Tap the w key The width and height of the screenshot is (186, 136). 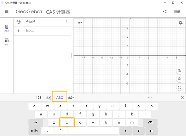pos(47,106)
